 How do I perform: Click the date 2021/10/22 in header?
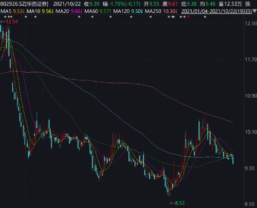pos(67,4)
